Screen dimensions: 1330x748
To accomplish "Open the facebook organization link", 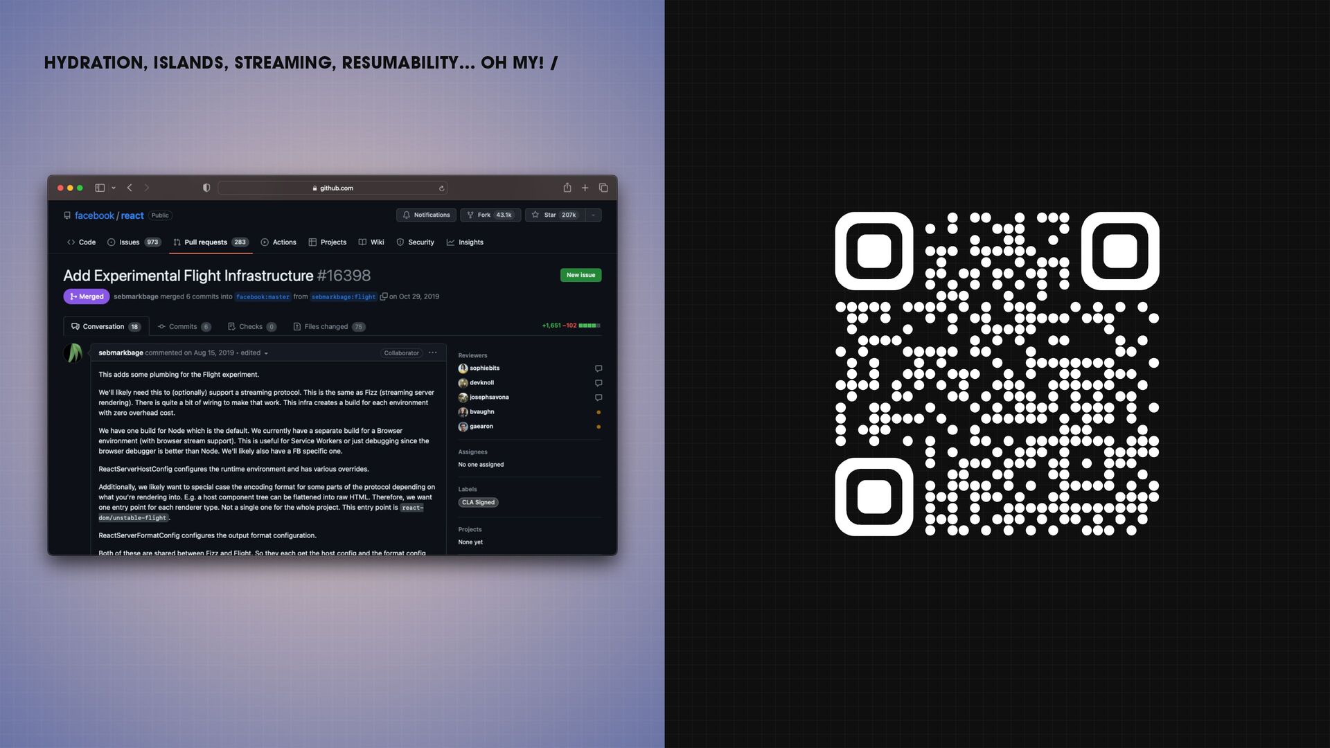I will (x=94, y=215).
